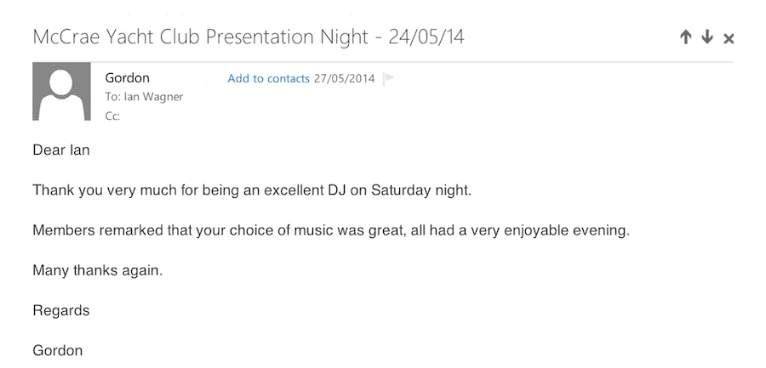Viewport: 766px width, 368px height.
Task: Go to the next message with the down arrow
Action: [x=706, y=37]
